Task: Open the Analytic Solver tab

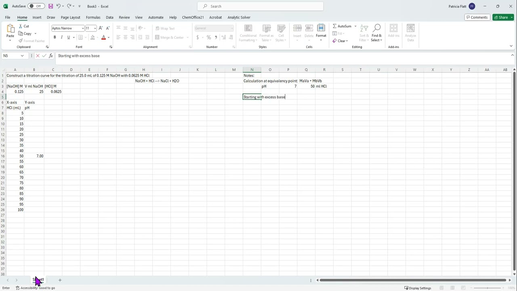Action: pos(239,17)
